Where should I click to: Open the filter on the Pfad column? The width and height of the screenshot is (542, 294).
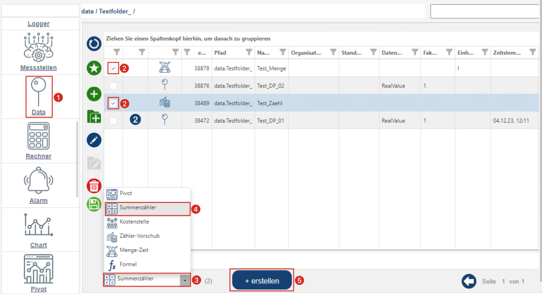click(x=249, y=52)
